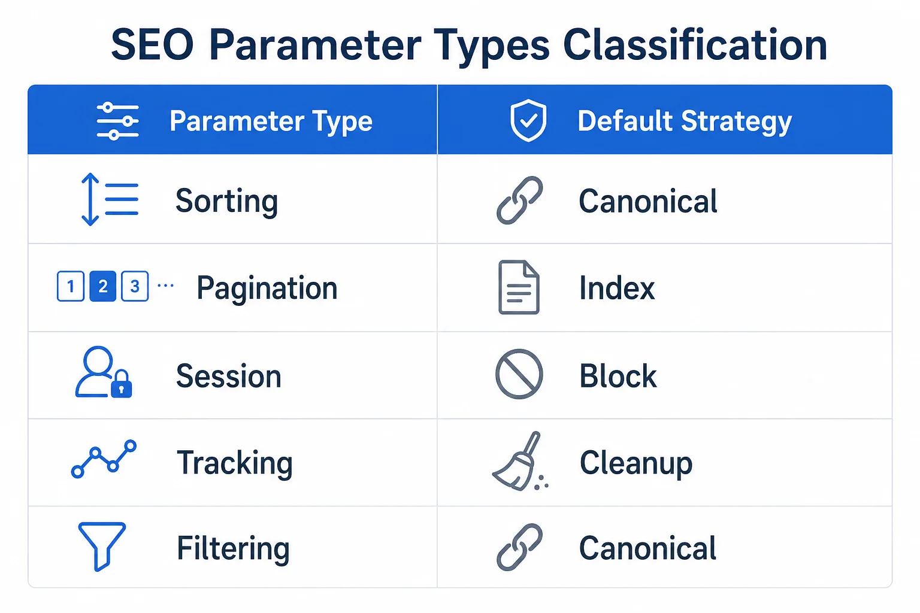Viewport: 920px width, 613px height.
Task: Click the document icon next to Index
Action: click(519, 287)
